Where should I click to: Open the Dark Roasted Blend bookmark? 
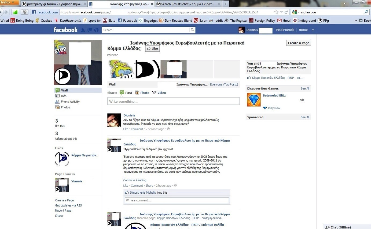tap(176, 20)
